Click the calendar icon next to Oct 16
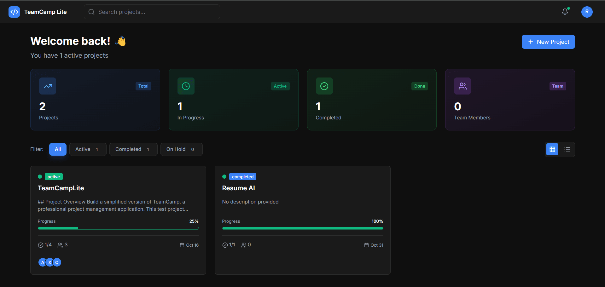The width and height of the screenshot is (605, 287). click(x=182, y=245)
